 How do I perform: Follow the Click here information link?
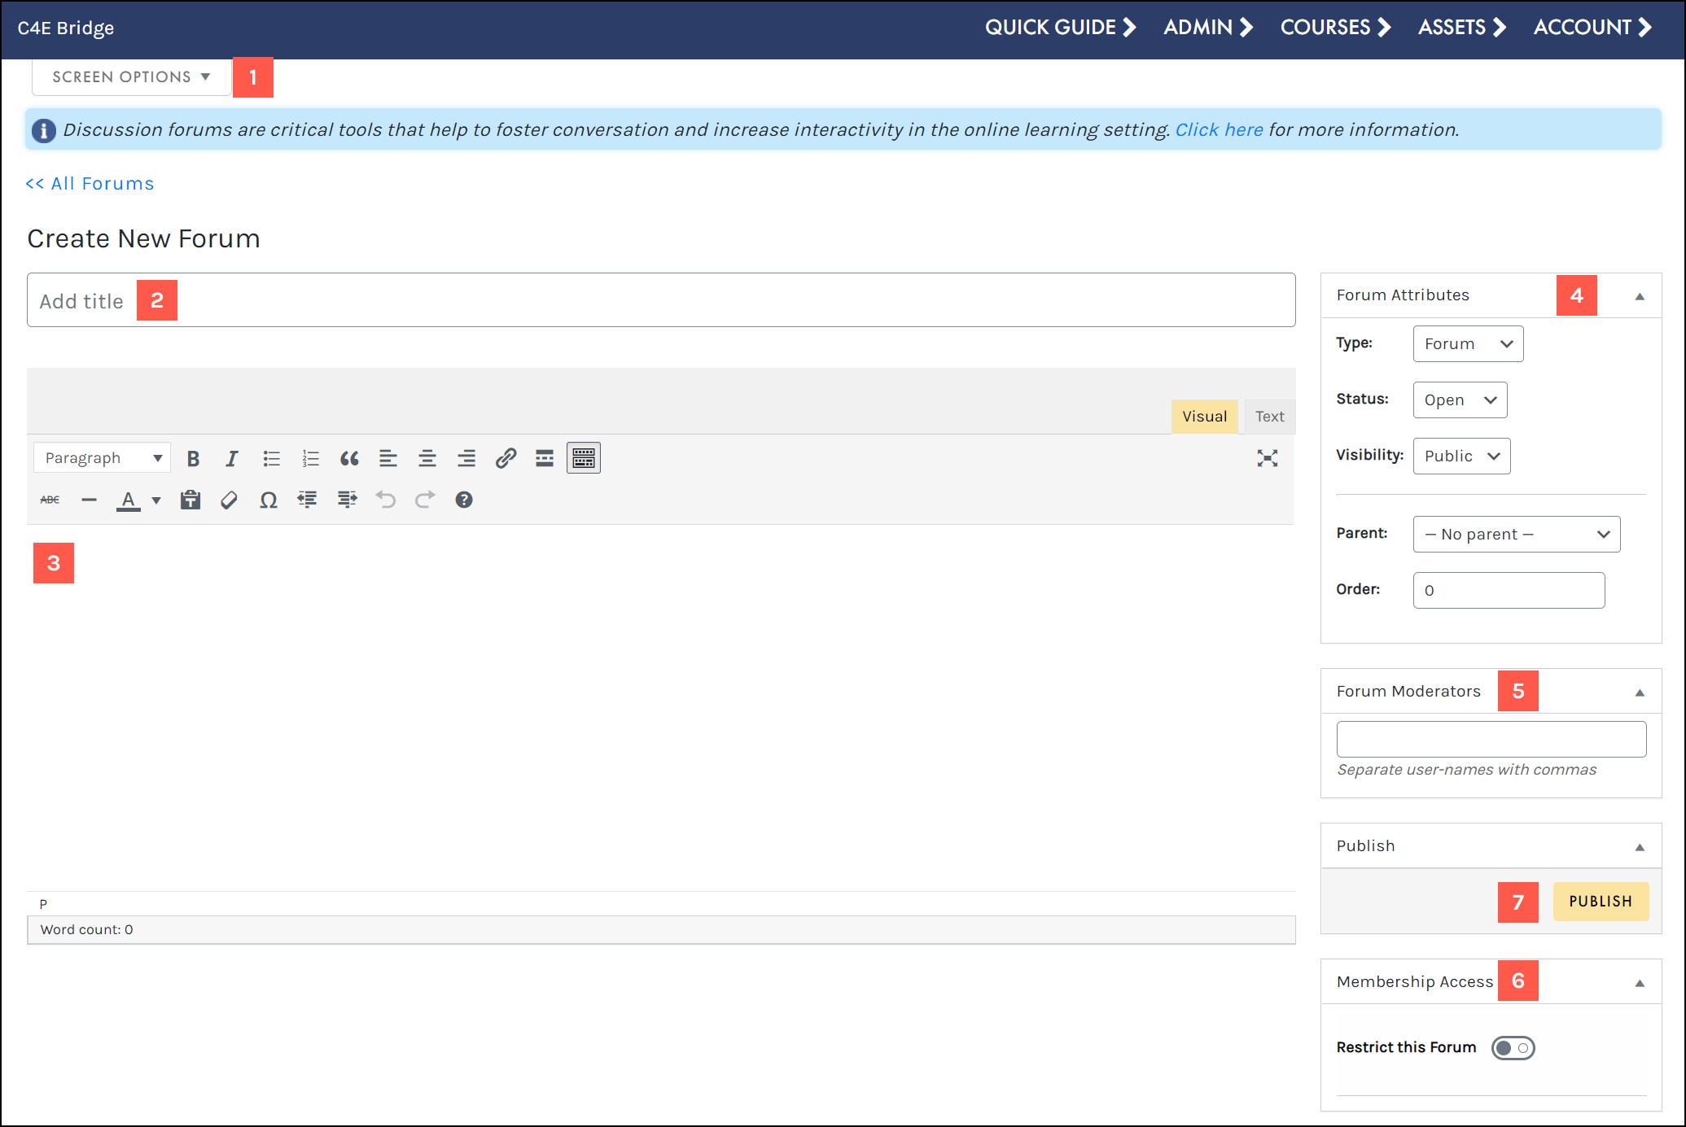coord(1219,130)
